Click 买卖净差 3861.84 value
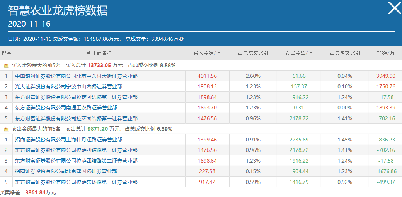The image size is (402, 197). pos(36,192)
